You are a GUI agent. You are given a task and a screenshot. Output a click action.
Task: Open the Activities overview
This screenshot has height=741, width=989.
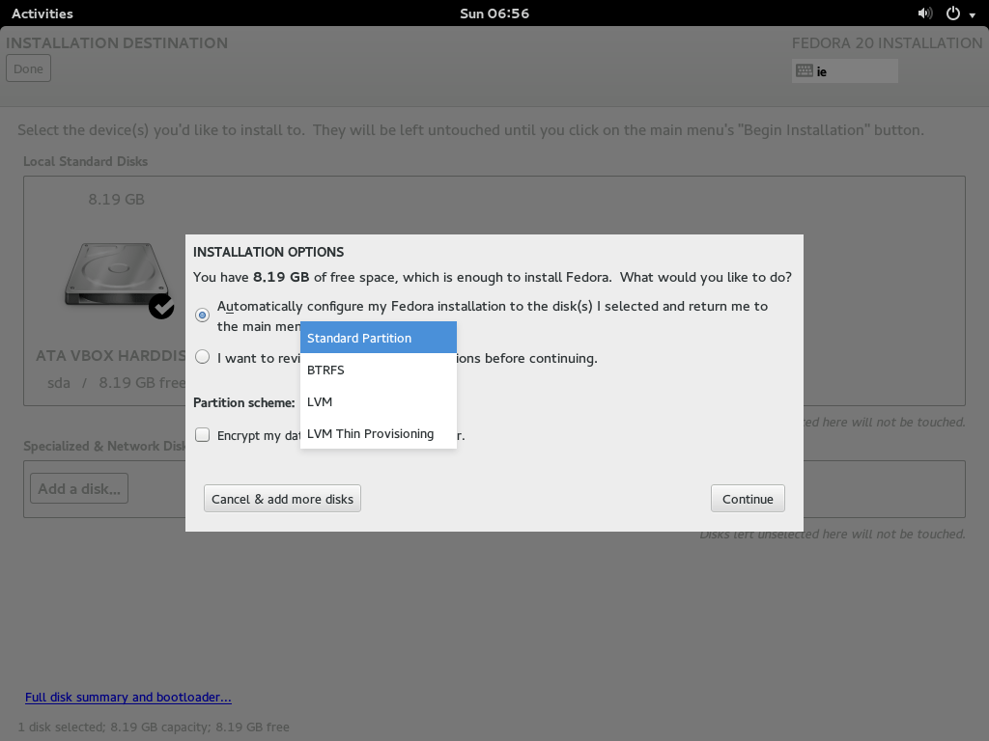point(42,14)
